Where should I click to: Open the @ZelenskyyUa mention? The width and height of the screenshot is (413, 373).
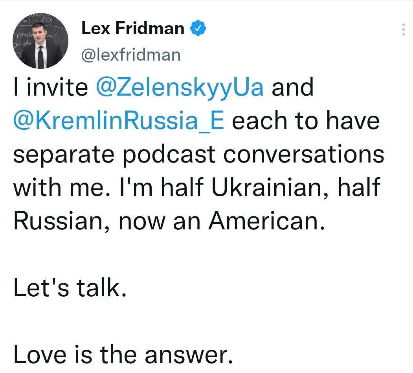click(x=180, y=88)
